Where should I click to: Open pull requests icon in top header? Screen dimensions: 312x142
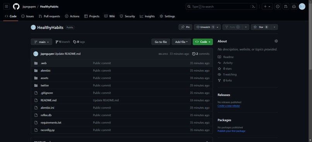tap(286, 7)
